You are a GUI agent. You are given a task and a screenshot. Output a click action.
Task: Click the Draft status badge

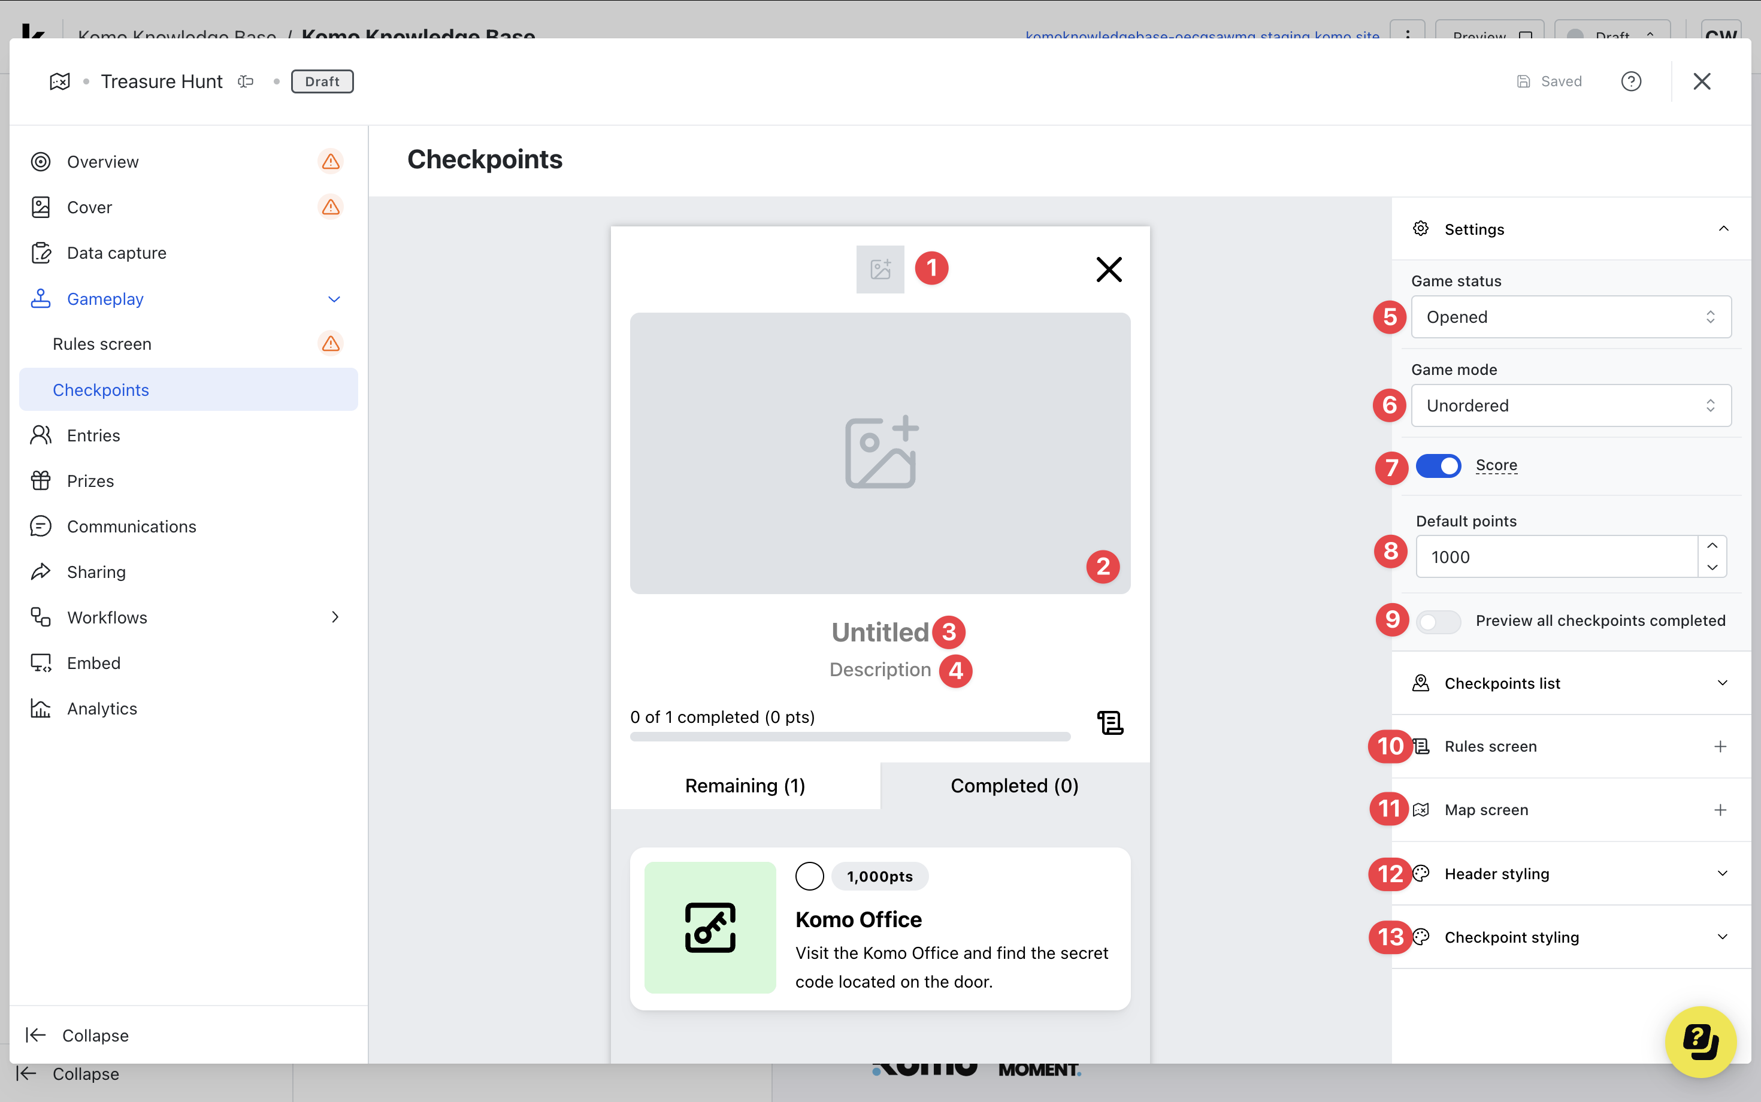[x=322, y=81]
